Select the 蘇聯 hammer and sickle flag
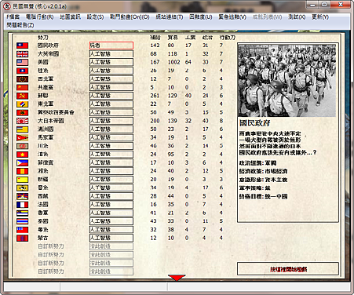The image size is (354, 295). (x=22, y=96)
